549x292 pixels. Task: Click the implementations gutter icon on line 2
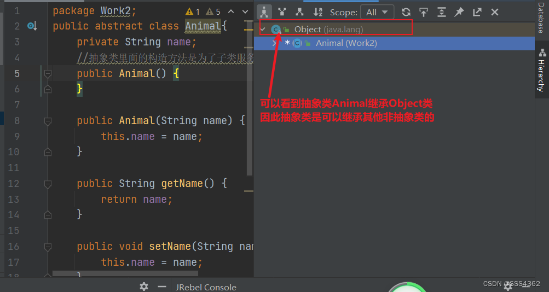point(32,26)
